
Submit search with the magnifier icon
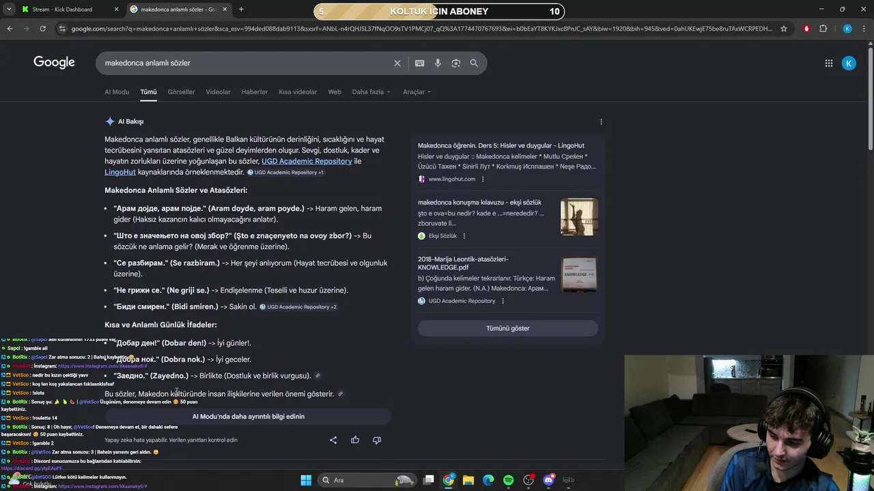coord(474,63)
